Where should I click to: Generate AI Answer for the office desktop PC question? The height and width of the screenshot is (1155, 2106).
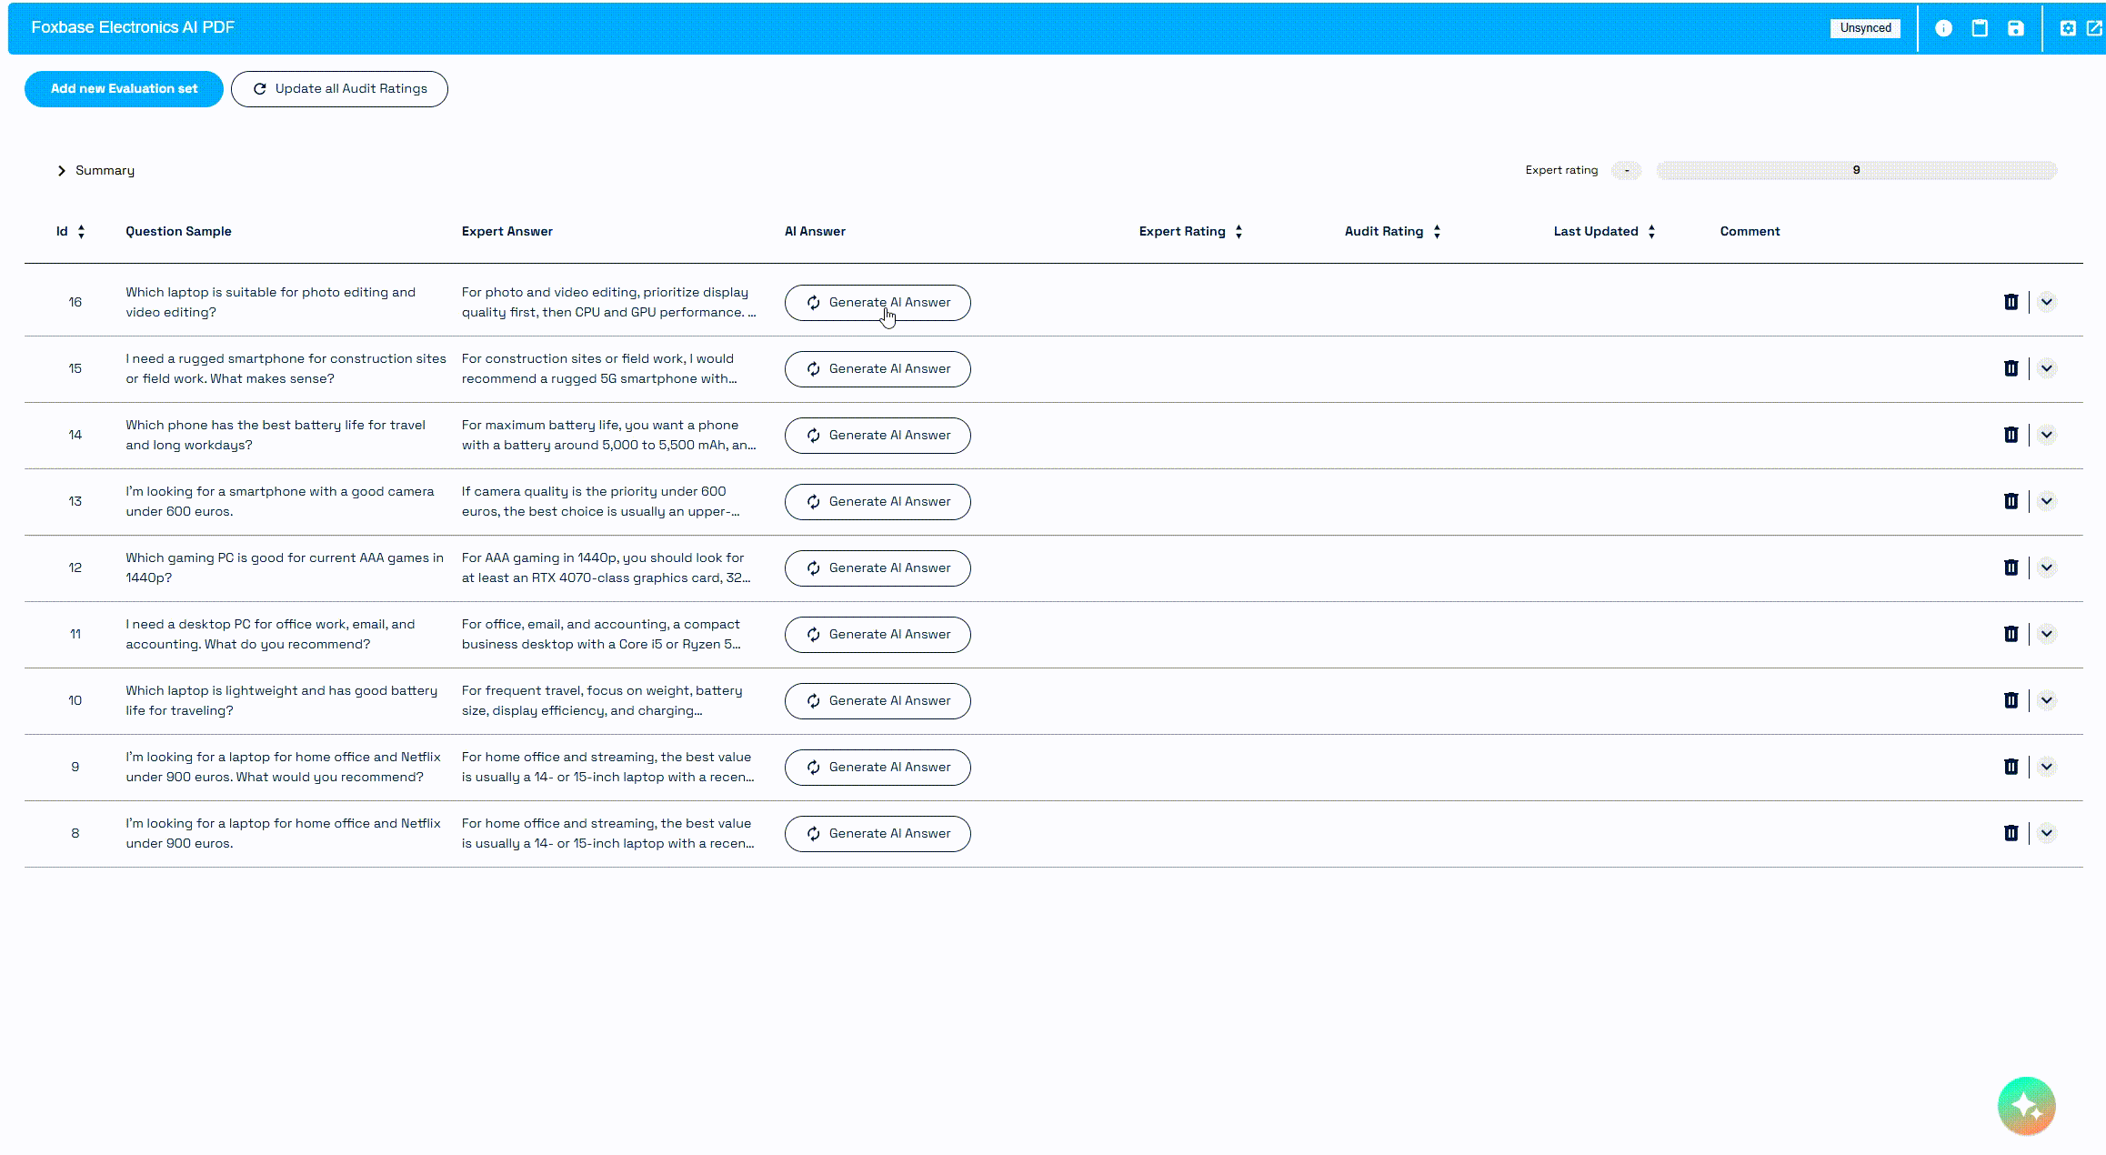pyautogui.click(x=877, y=635)
